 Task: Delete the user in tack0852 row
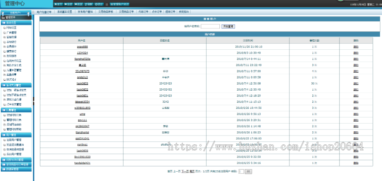[x=356, y=90]
